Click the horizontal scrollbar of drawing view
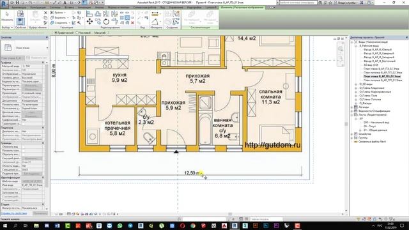 click(x=230, y=214)
